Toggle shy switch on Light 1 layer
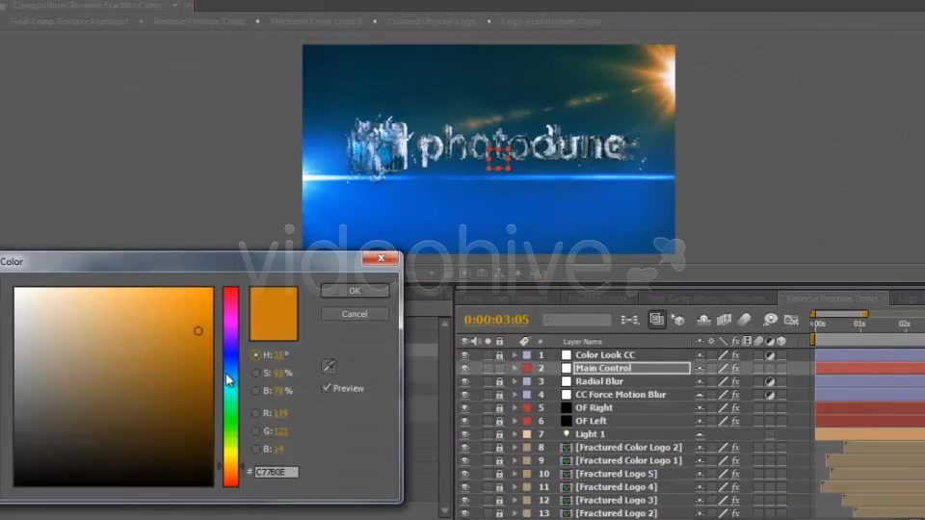This screenshot has height=520, width=925. pyautogui.click(x=700, y=434)
